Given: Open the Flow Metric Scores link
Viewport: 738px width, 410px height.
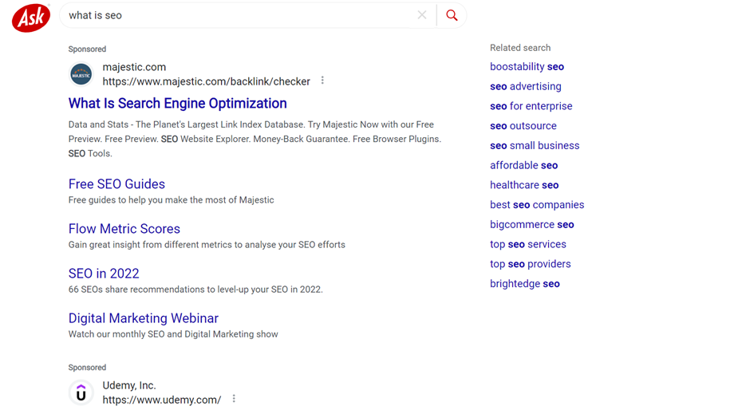Looking at the screenshot, I should 124,229.
